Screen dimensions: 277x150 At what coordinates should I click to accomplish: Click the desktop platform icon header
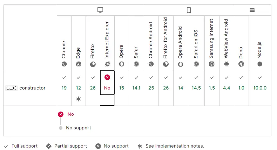100,10
